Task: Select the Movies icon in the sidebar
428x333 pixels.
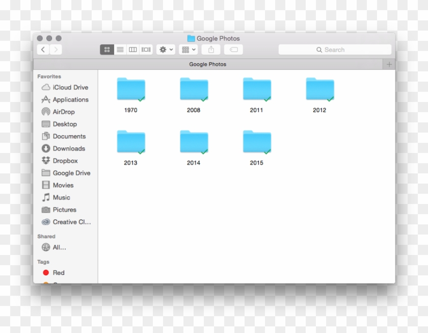Action: 46,185
